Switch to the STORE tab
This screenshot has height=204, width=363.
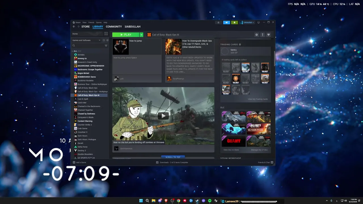tap(86, 27)
